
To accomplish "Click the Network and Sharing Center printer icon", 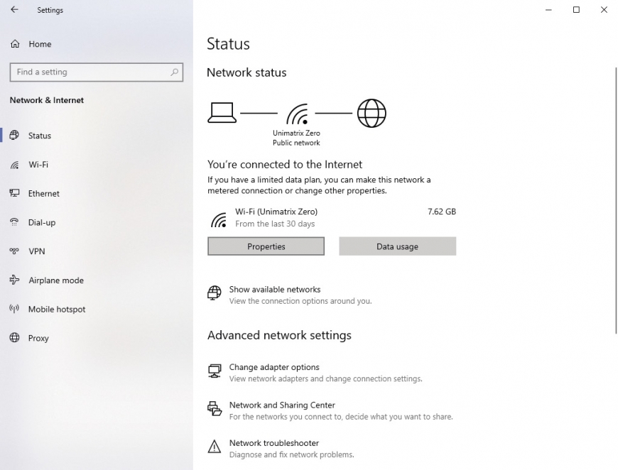I will click(x=215, y=408).
